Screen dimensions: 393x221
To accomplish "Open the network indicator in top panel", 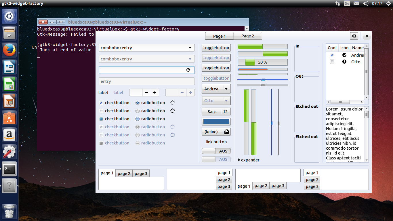I will coord(338,3).
